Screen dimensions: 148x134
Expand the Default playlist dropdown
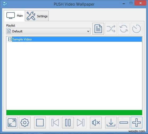48,31
